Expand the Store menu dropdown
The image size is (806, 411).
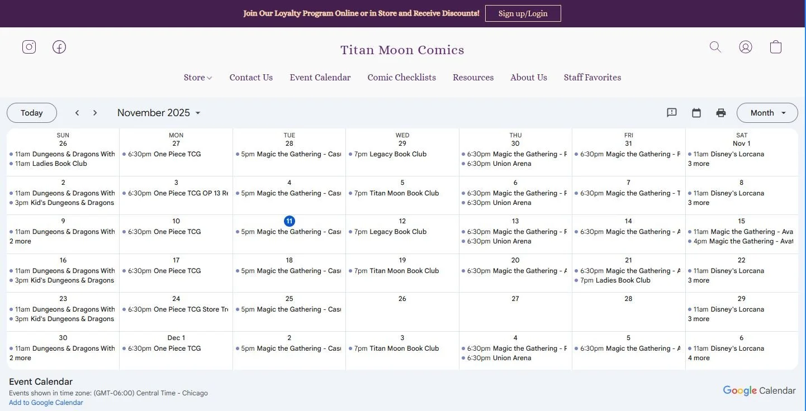(x=198, y=78)
